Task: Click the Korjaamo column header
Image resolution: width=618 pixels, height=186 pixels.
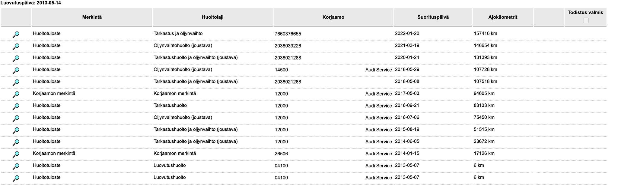Action: (x=333, y=17)
